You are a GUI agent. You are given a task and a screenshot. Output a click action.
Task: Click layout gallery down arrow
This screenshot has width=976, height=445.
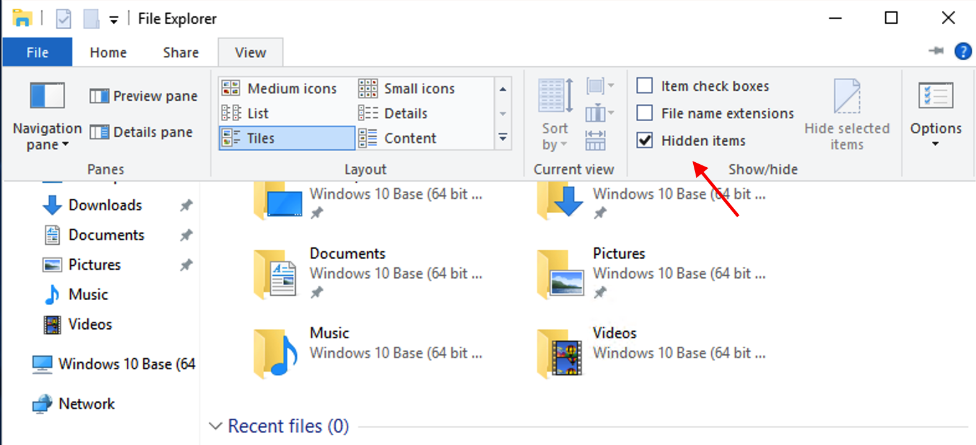coord(503,114)
